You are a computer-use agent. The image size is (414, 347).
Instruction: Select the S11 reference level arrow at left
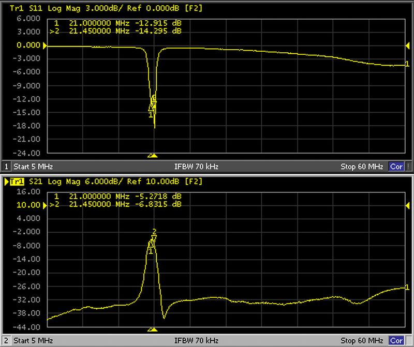tap(45, 46)
